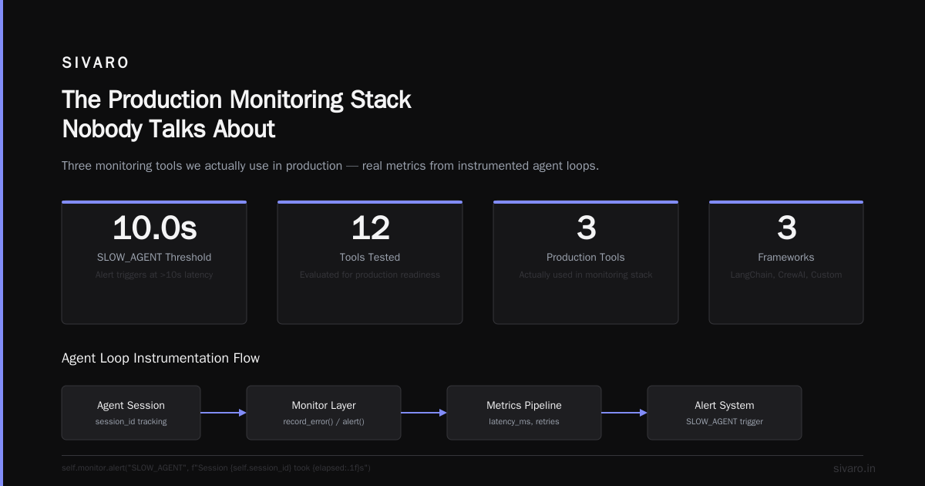Image resolution: width=925 pixels, height=486 pixels.
Task: Click the 'Tools Tested' label
Action: pos(370,258)
